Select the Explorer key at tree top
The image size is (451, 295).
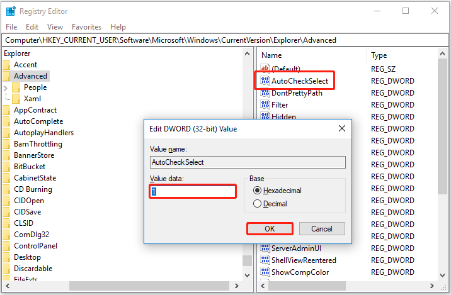tap(17, 53)
